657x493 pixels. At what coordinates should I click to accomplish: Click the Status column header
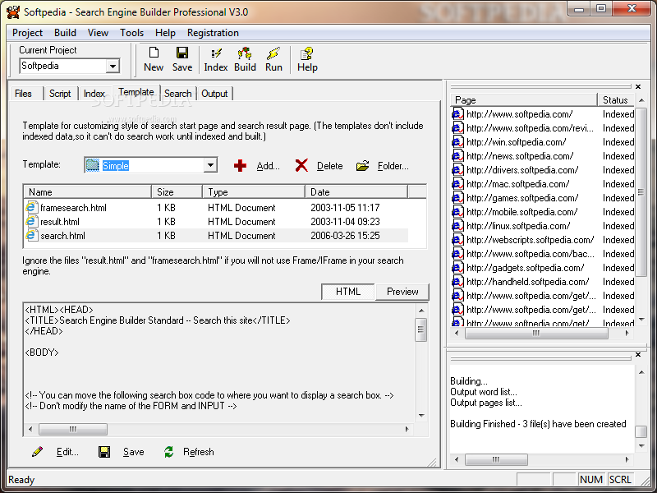(616, 99)
